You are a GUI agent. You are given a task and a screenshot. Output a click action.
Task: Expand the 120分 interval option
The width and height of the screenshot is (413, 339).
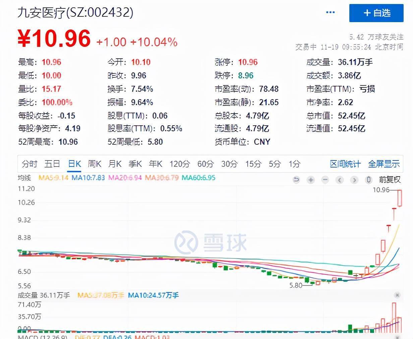click(x=179, y=164)
